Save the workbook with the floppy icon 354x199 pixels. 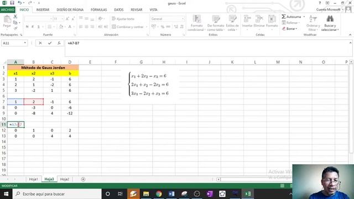tap(12, 3)
